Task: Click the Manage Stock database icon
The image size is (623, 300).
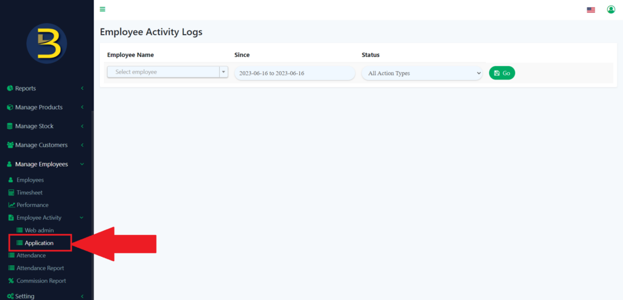Action: click(x=10, y=126)
